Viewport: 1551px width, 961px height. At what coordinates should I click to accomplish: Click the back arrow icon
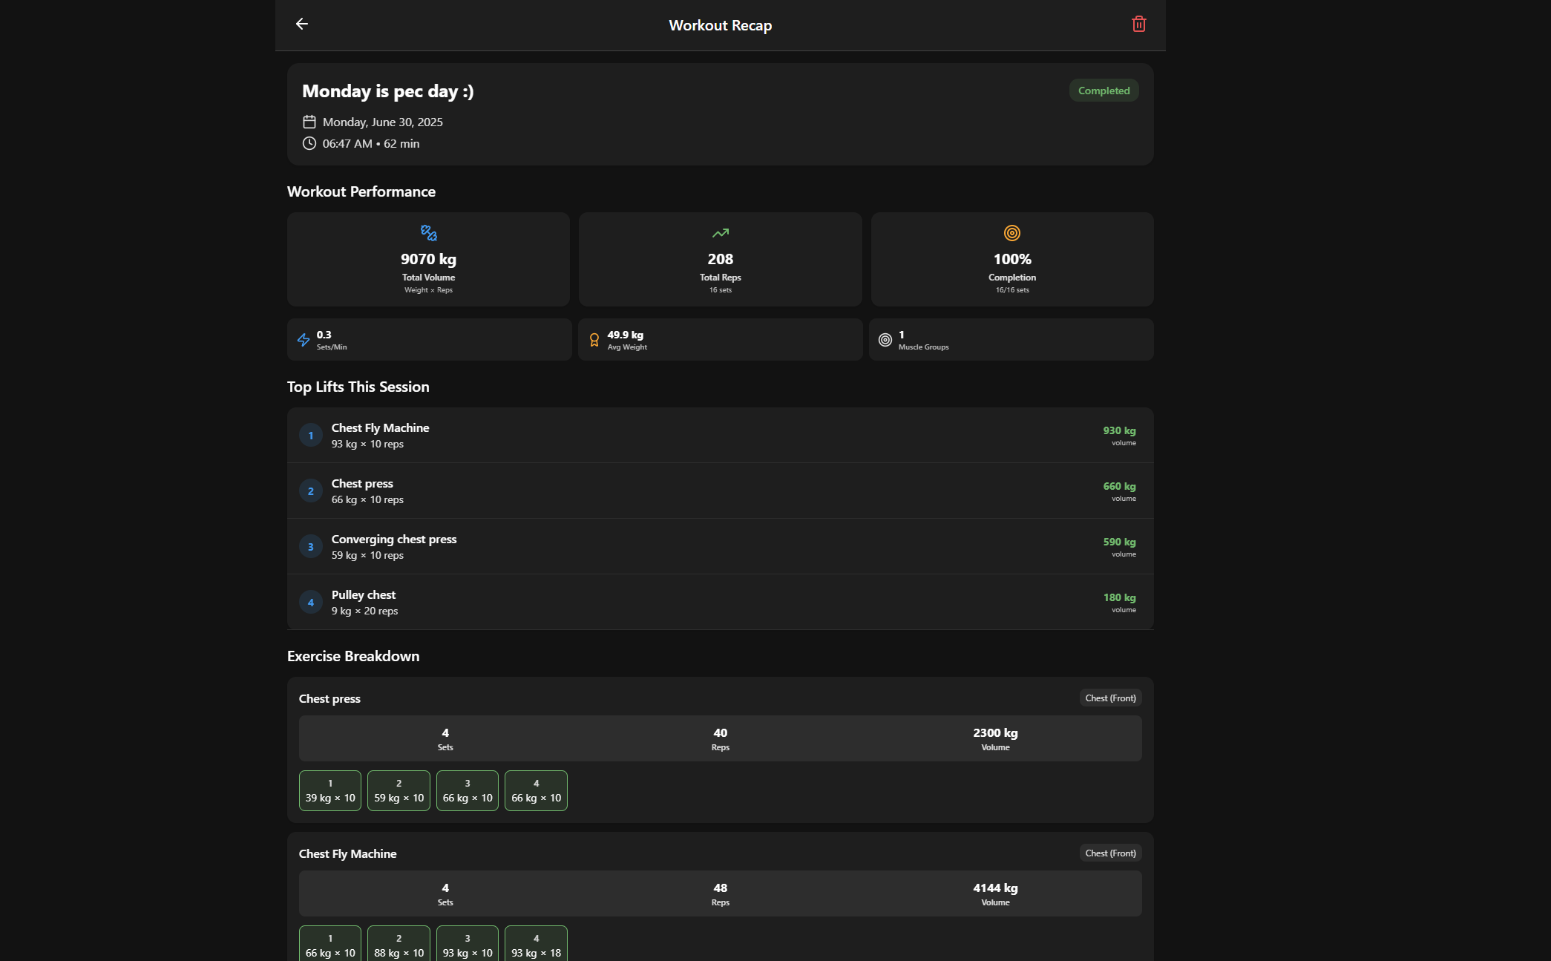[x=301, y=24]
